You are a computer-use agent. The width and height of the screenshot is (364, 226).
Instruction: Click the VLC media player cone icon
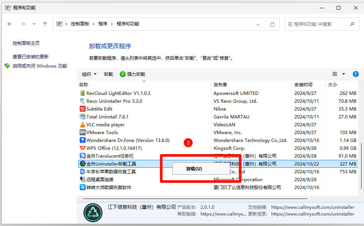[x=82, y=124]
